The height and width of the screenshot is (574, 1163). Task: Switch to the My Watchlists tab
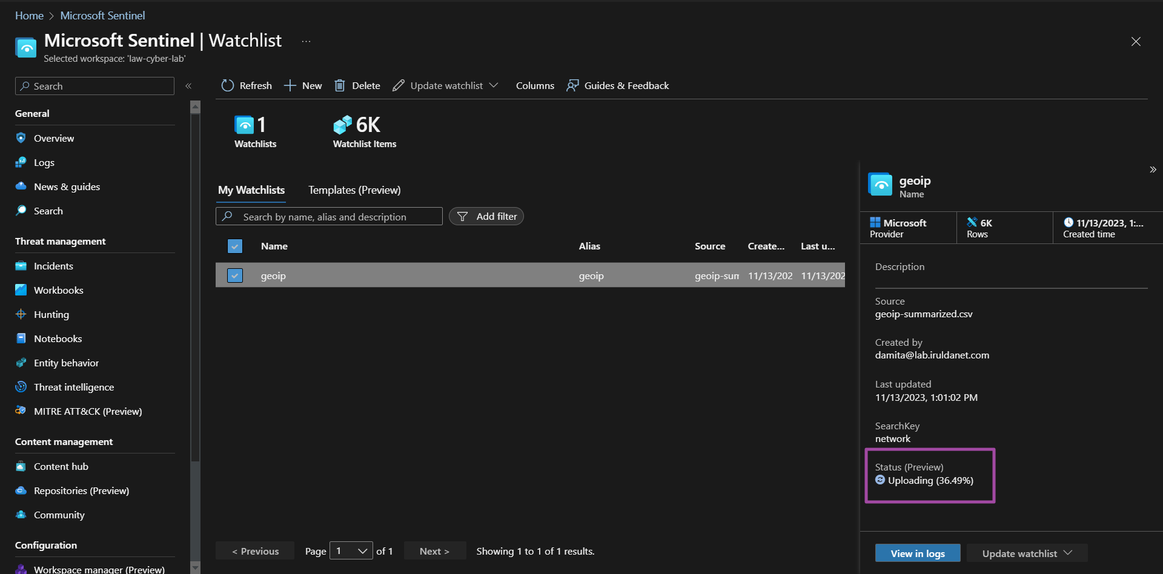[251, 190]
